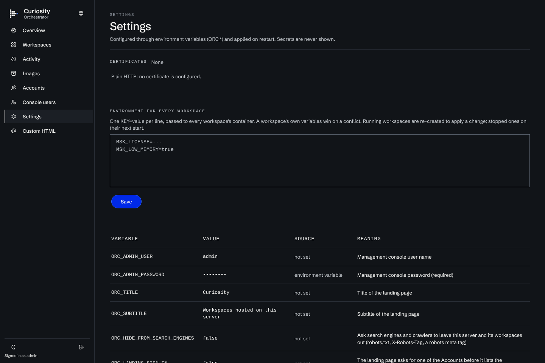Click the Custom HTML palette icon

click(x=14, y=131)
